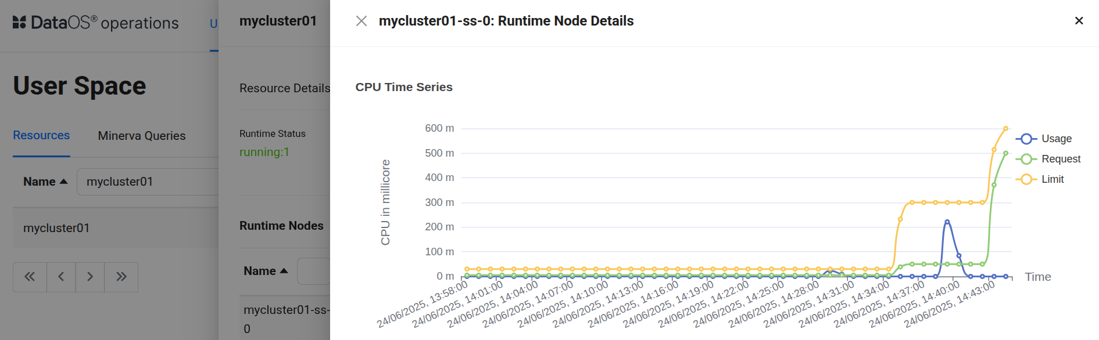Click the black X in top-right corner

click(1079, 21)
